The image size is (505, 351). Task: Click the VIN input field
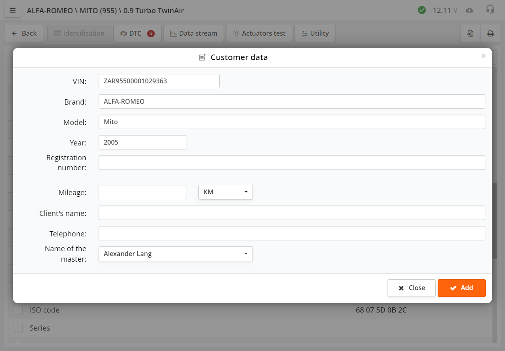pyautogui.click(x=159, y=81)
